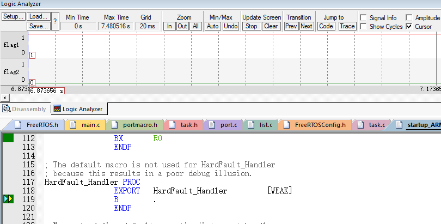Screen dimensions: 441x224
Task: Jump to Code
Action: (x=326, y=26)
